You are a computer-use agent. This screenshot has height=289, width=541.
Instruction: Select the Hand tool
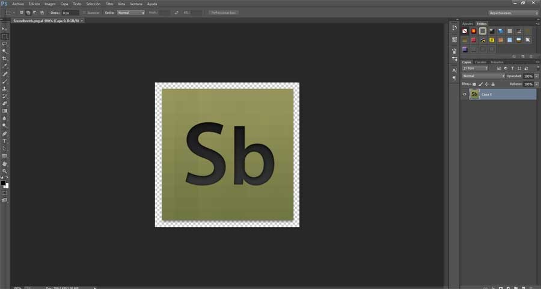coord(4,164)
